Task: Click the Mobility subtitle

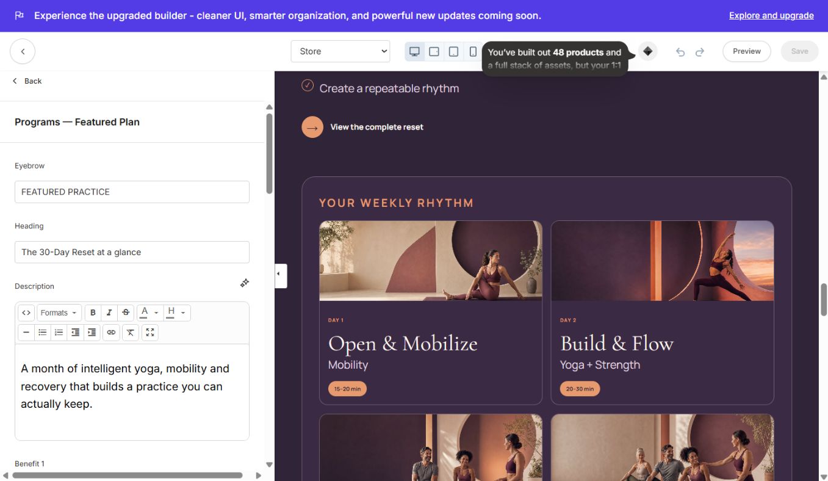Action: (x=348, y=365)
